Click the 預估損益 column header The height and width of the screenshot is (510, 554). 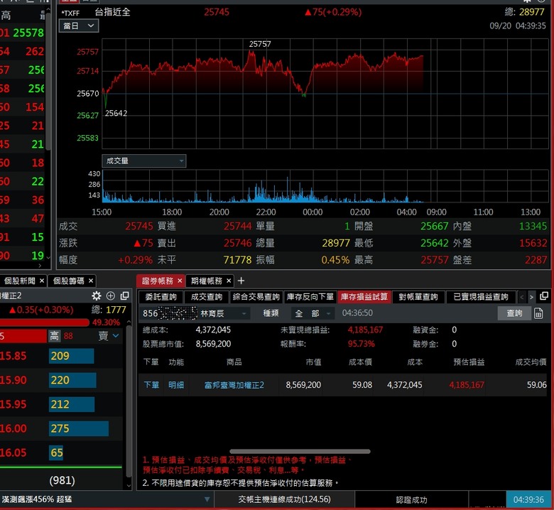pyautogui.click(x=469, y=362)
